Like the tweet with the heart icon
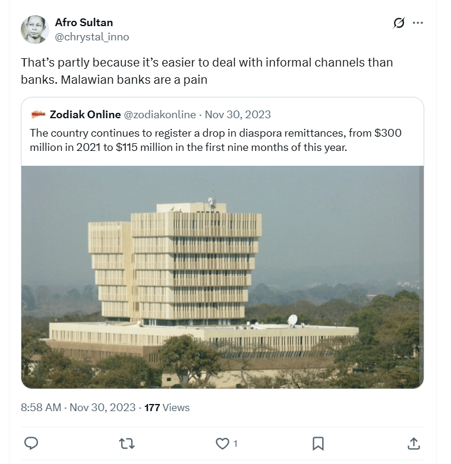Viewport: 451px width, 464px height. 222,443
